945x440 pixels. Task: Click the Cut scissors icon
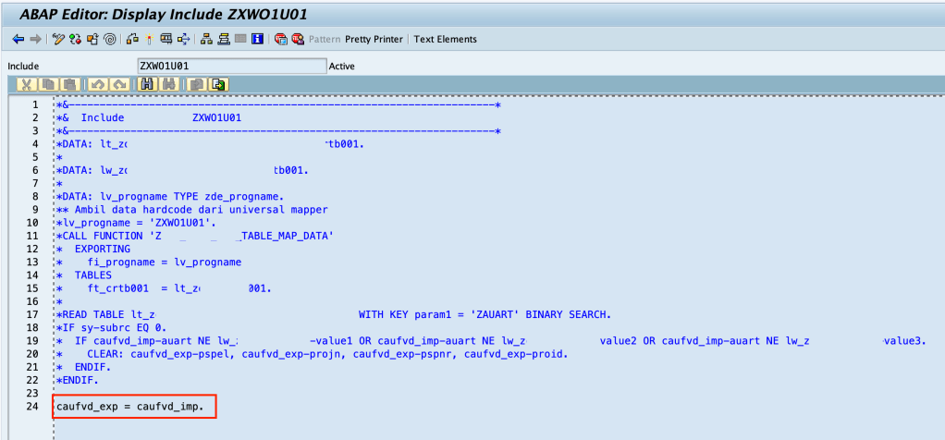[27, 85]
